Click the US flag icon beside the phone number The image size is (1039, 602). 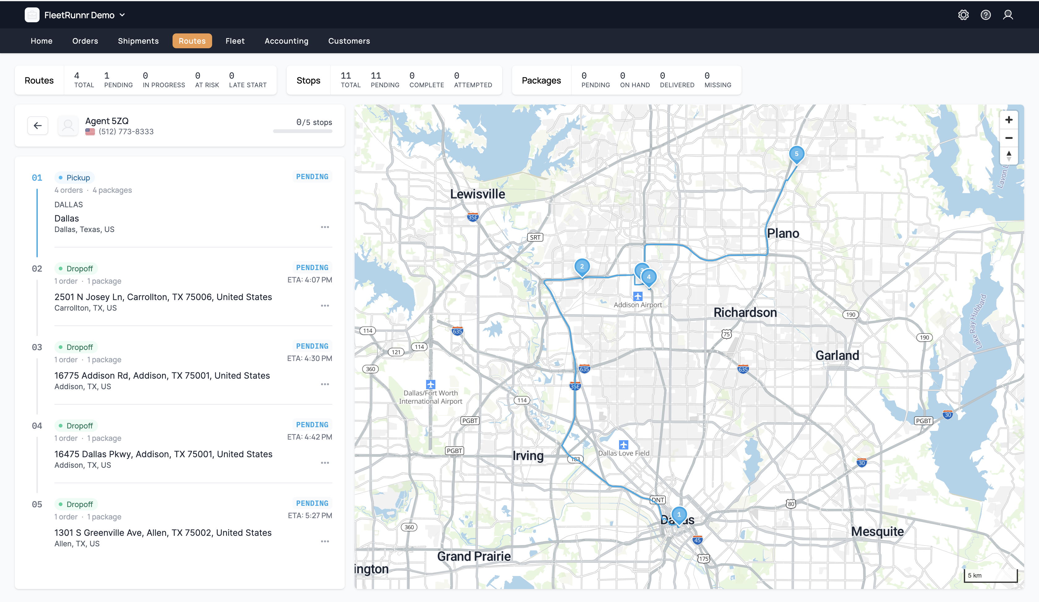point(90,132)
